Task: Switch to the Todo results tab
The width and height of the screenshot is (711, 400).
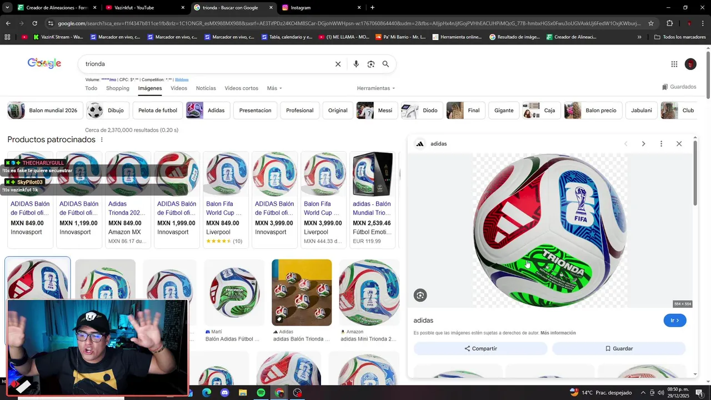Action: coord(91,88)
